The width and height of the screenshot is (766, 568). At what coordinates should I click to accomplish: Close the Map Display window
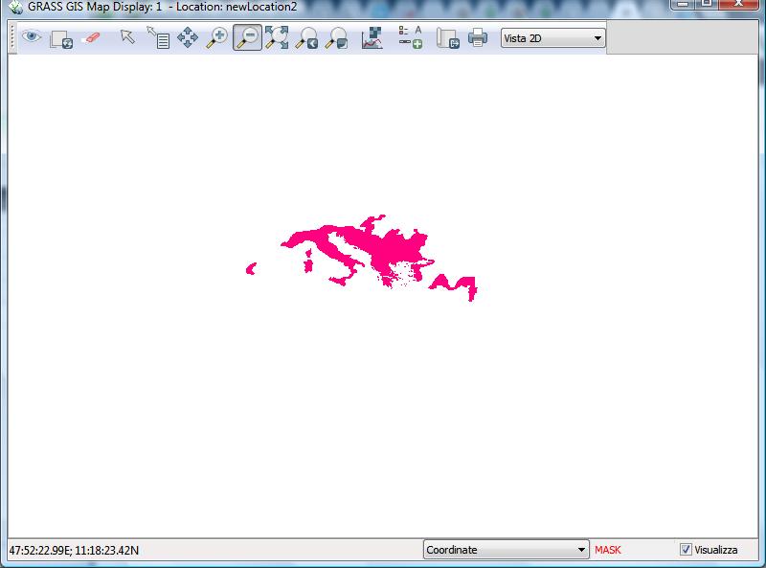tap(738, 4)
